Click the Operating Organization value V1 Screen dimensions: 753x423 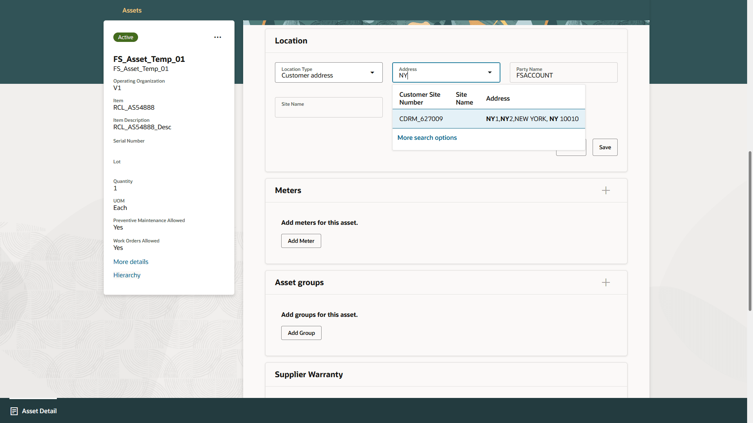pos(117,88)
